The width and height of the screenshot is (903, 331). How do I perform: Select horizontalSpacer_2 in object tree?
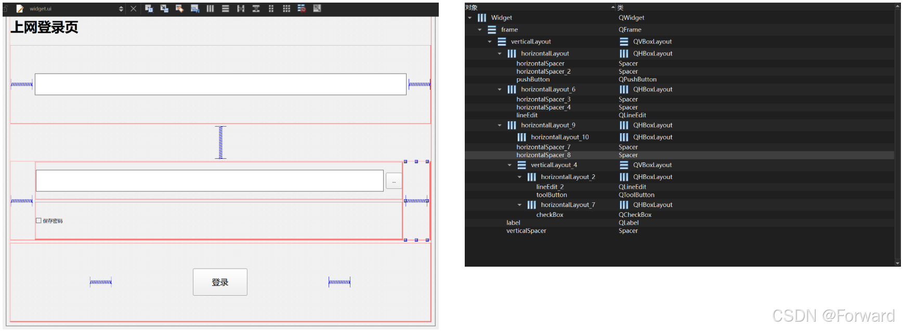tap(543, 72)
